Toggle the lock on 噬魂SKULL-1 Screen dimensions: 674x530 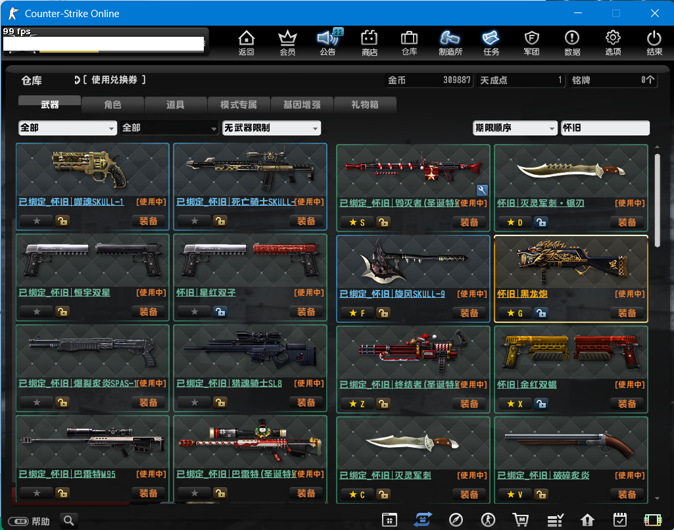tap(62, 221)
